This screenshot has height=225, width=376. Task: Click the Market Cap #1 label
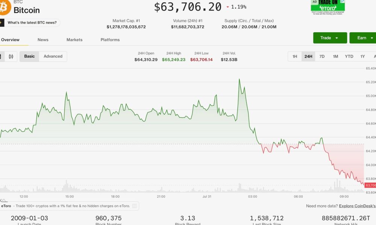[126, 21]
